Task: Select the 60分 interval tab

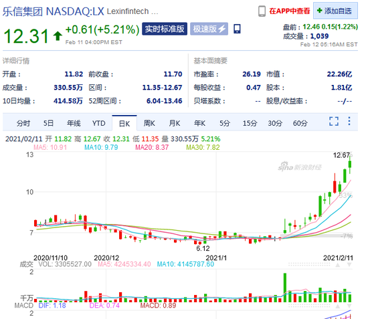Action: click(300, 123)
